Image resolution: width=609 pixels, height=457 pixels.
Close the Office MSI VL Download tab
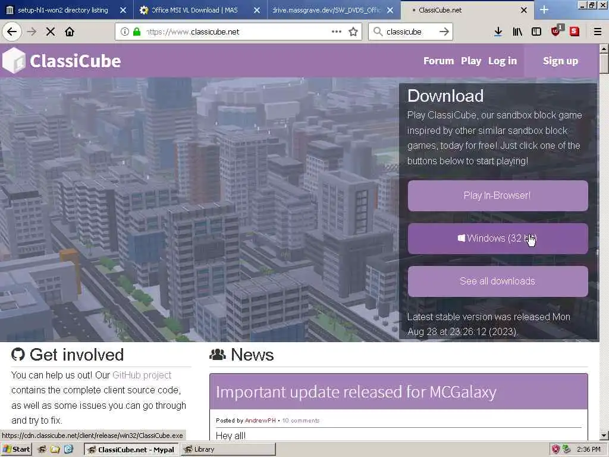pos(257,10)
